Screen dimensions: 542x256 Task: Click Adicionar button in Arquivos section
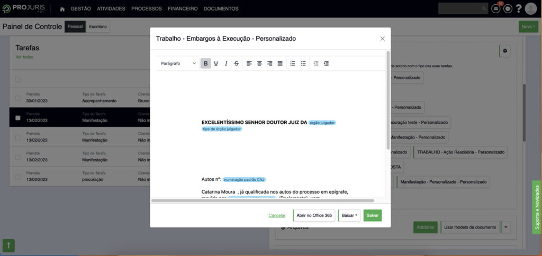tap(426, 227)
